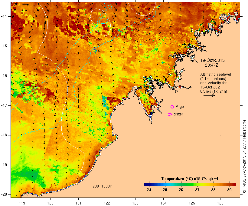The image size is (248, 206).
Task: Click the 0.5m/s velocity scale arrow
Action: [209, 95]
